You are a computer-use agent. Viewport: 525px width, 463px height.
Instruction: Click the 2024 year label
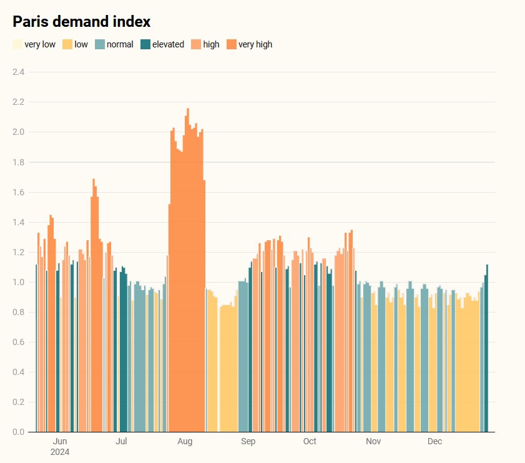coord(60,452)
